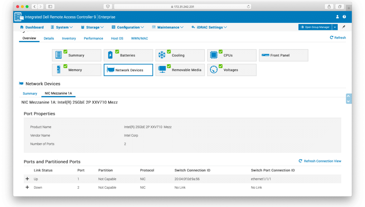The image size is (365, 207).
Task: Expand the port 2 Down row
Action: pos(27,187)
